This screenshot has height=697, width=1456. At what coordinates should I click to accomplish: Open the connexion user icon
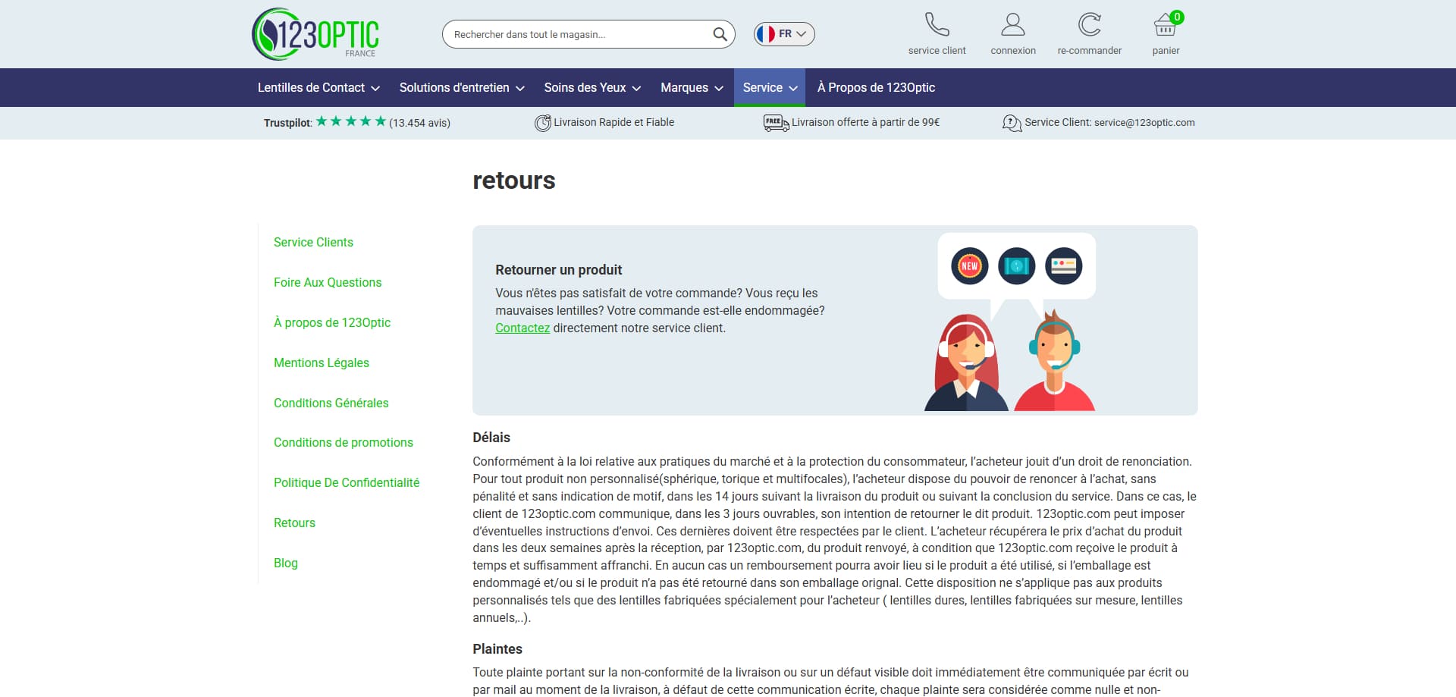pyautogui.click(x=1012, y=24)
